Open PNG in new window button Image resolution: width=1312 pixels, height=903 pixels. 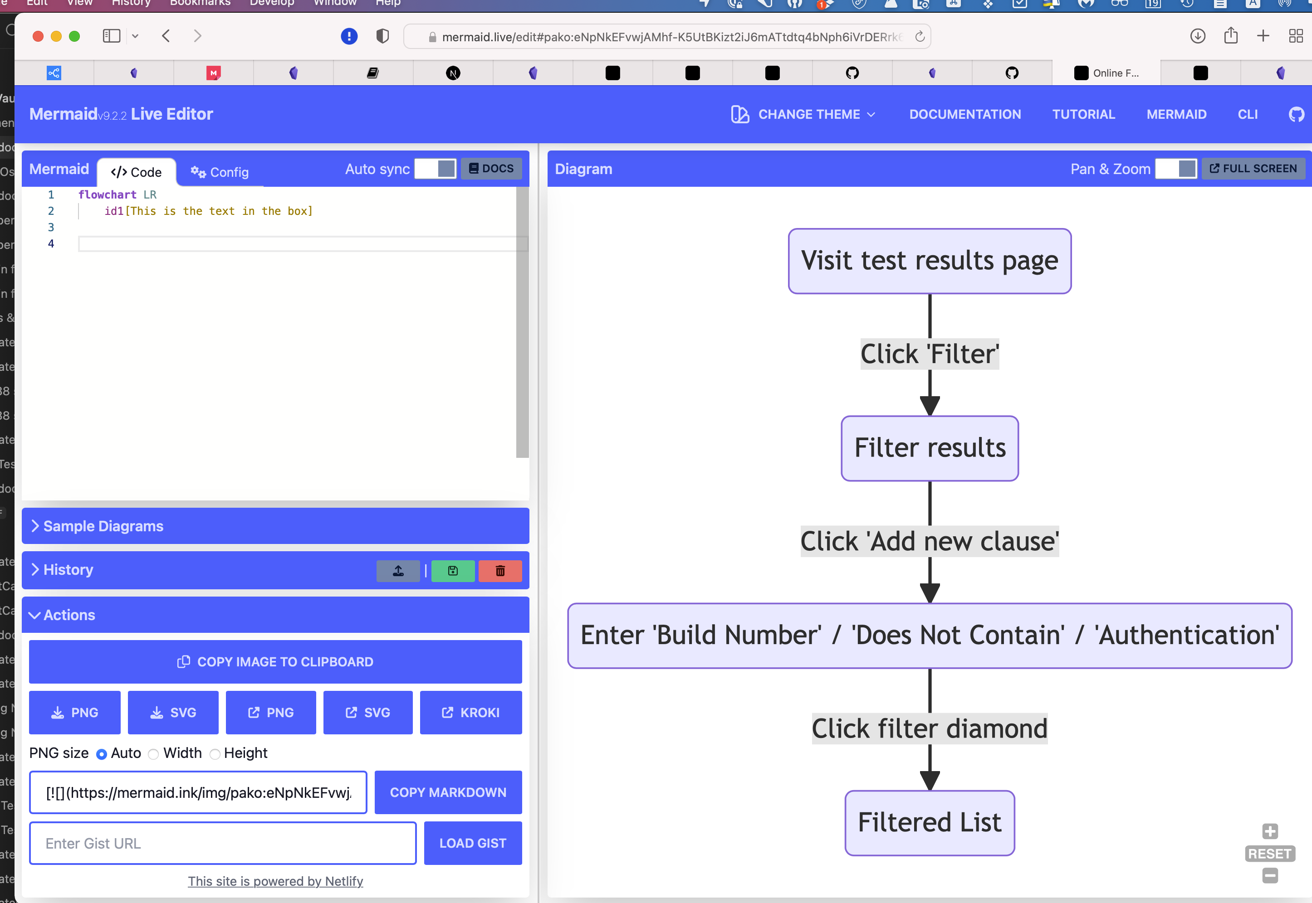click(271, 712)
